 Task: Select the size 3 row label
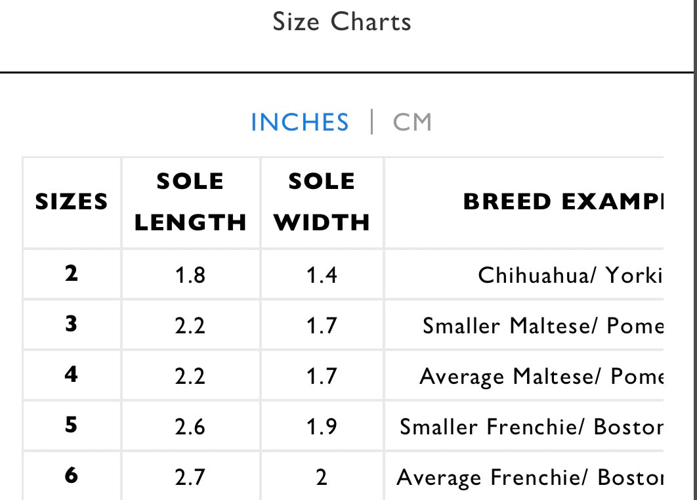(71, 324)
